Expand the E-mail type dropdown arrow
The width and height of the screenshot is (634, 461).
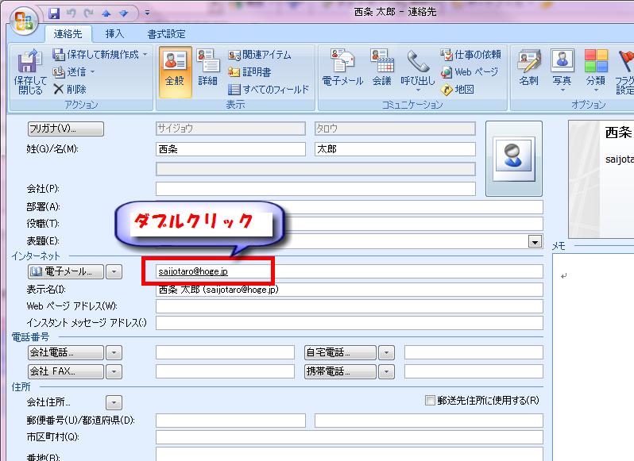(114, 272)
